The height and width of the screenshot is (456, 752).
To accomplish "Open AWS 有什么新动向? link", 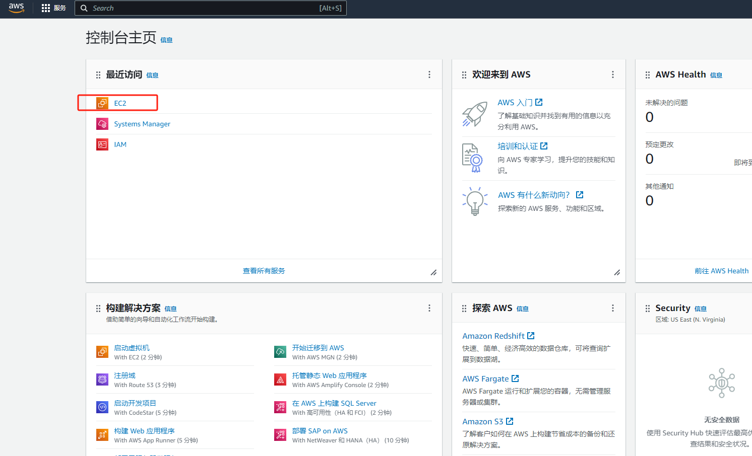I will tap(540, 195).
